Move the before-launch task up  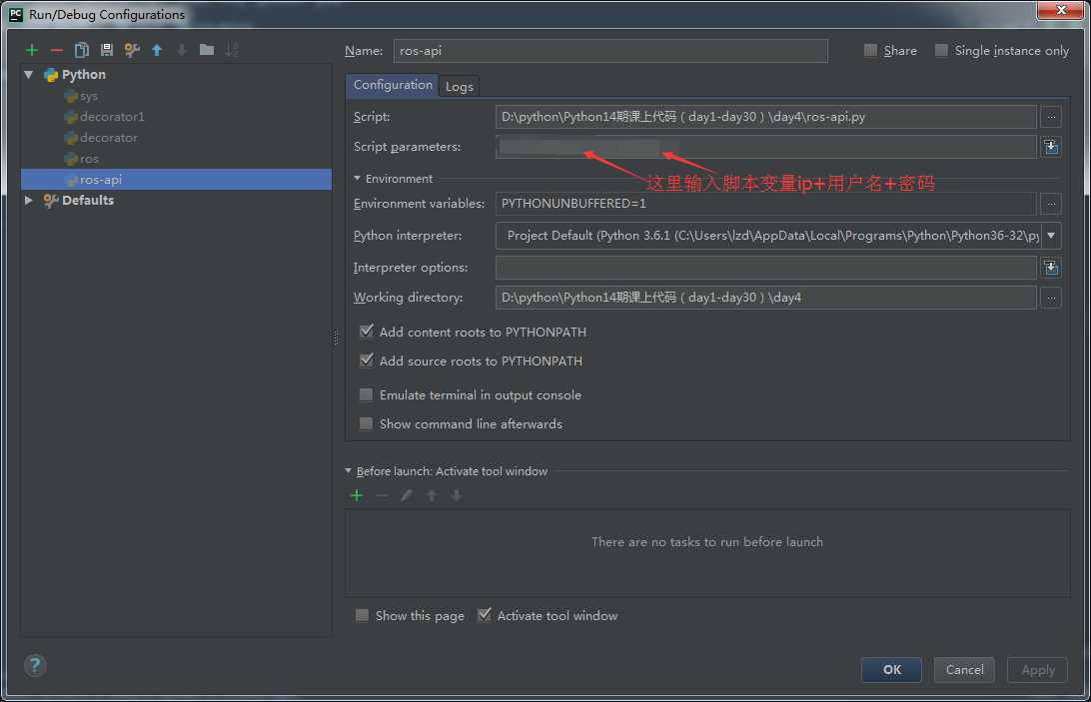click(432, 495)
